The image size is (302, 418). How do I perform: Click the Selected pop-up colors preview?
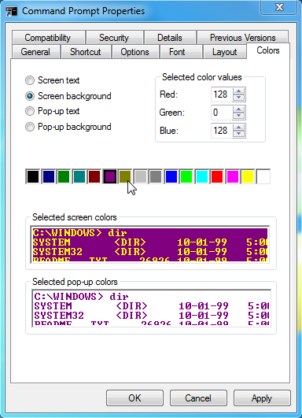[x=151, y=308]
